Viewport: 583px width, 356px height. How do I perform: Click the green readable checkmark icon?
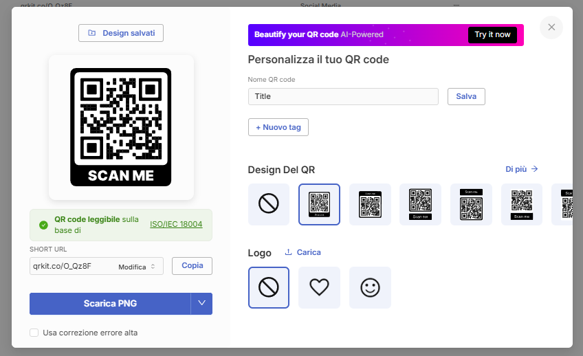point(43,225)
